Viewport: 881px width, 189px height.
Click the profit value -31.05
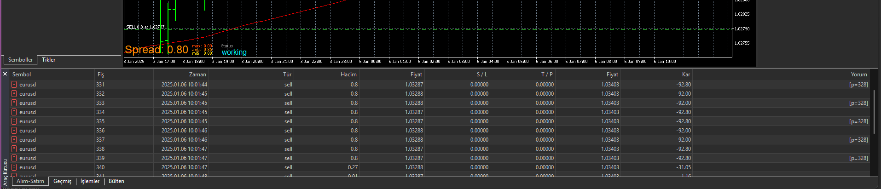pos(684,167)
